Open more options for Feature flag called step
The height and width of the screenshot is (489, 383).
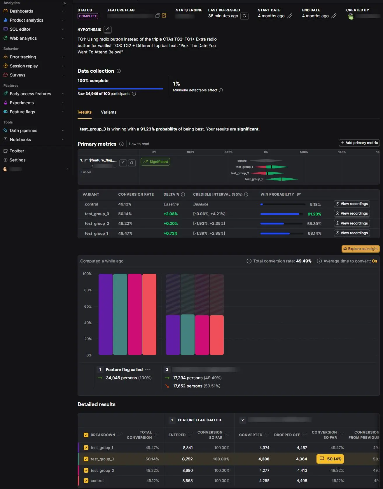coord(148,370)
